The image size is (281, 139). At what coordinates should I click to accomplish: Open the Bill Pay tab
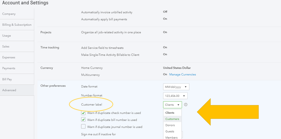(7, 79)
